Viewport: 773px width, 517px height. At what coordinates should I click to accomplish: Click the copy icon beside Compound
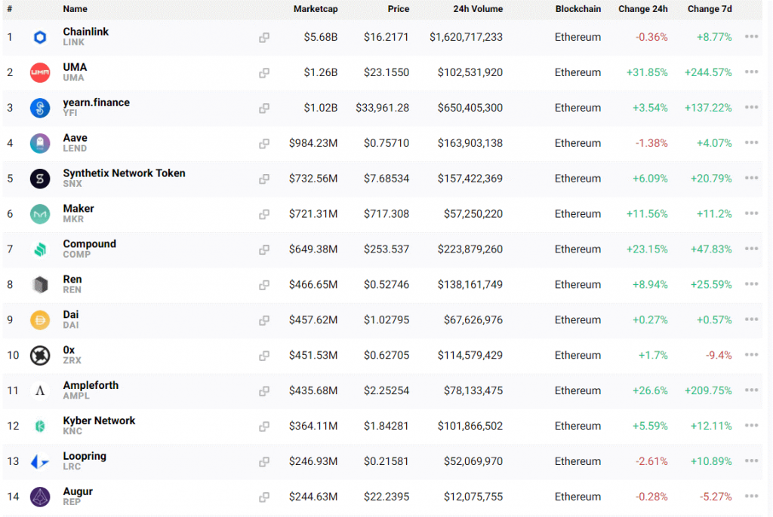[264, 249]
